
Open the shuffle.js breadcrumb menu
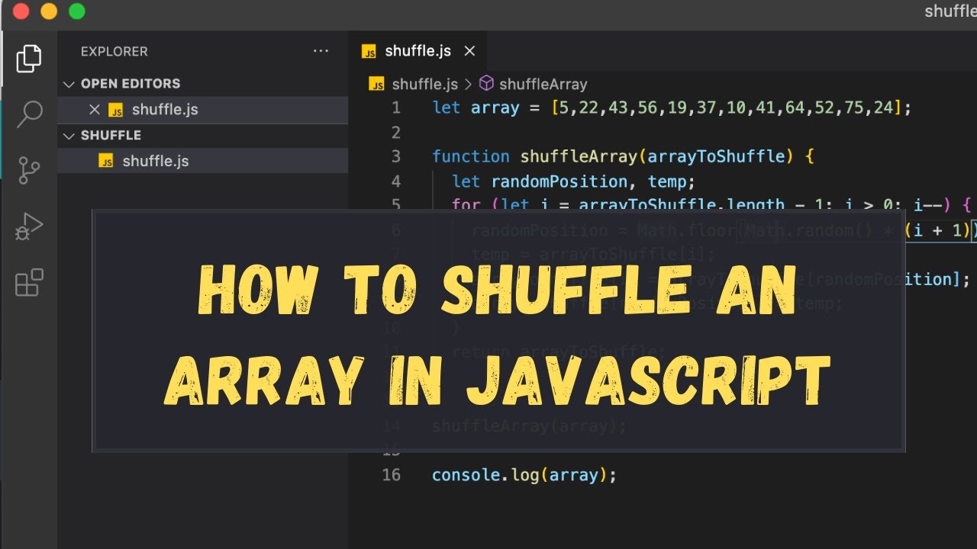[x=425, y=84]
